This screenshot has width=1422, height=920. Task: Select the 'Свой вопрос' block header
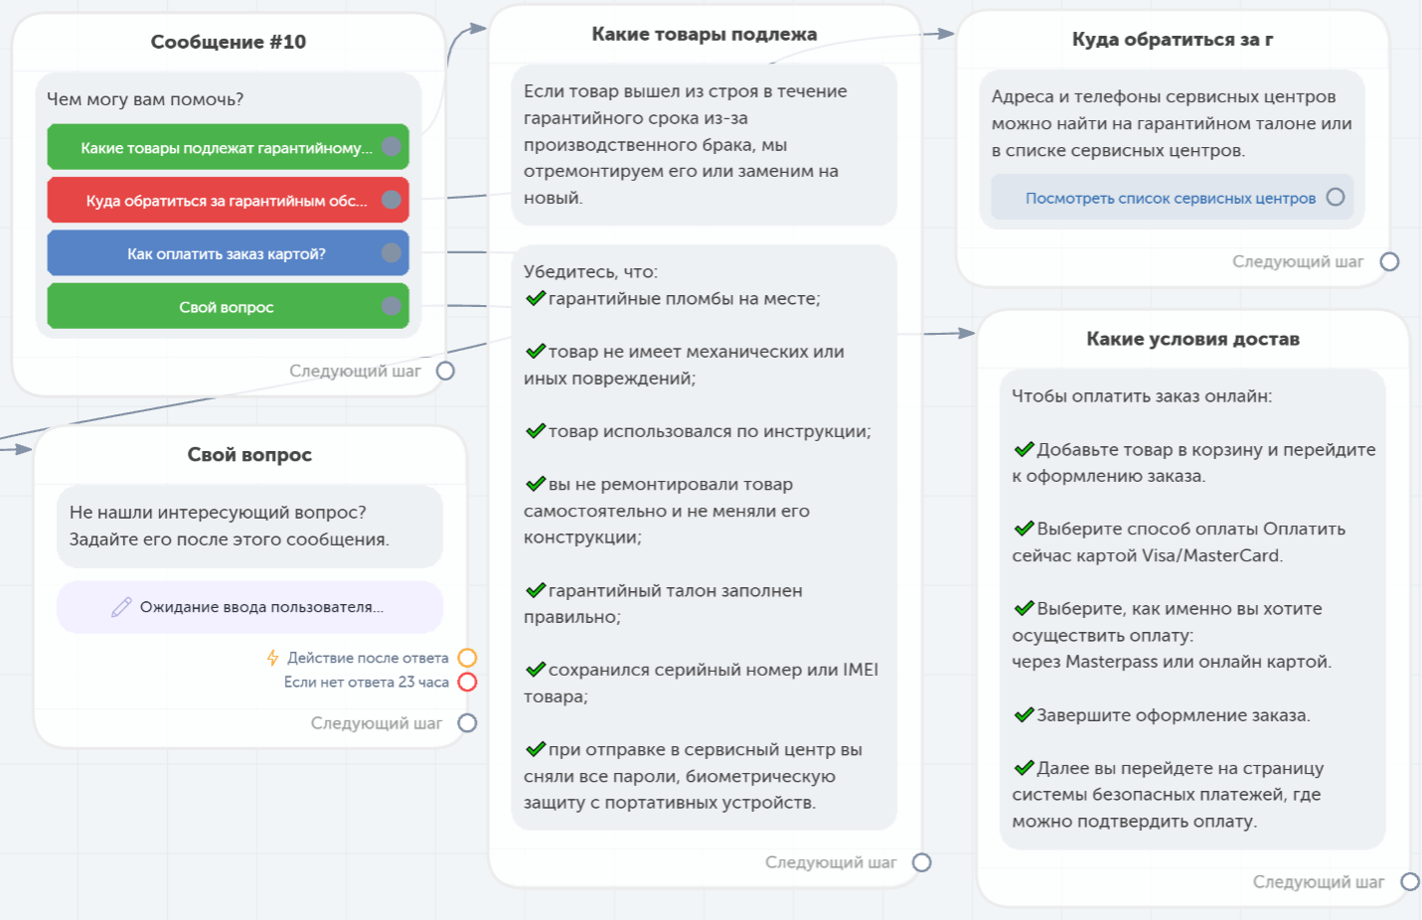(x=249, y=454)
